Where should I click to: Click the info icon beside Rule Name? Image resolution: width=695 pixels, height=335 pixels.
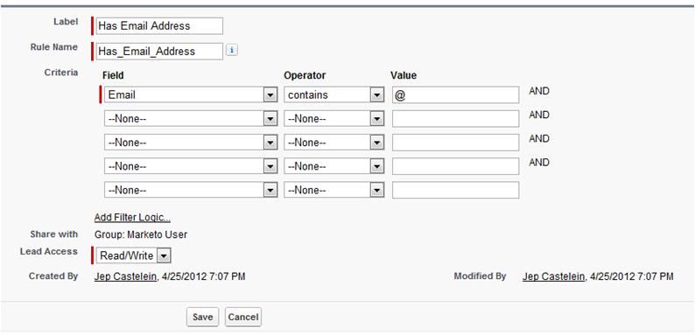[x=231, y=50]
